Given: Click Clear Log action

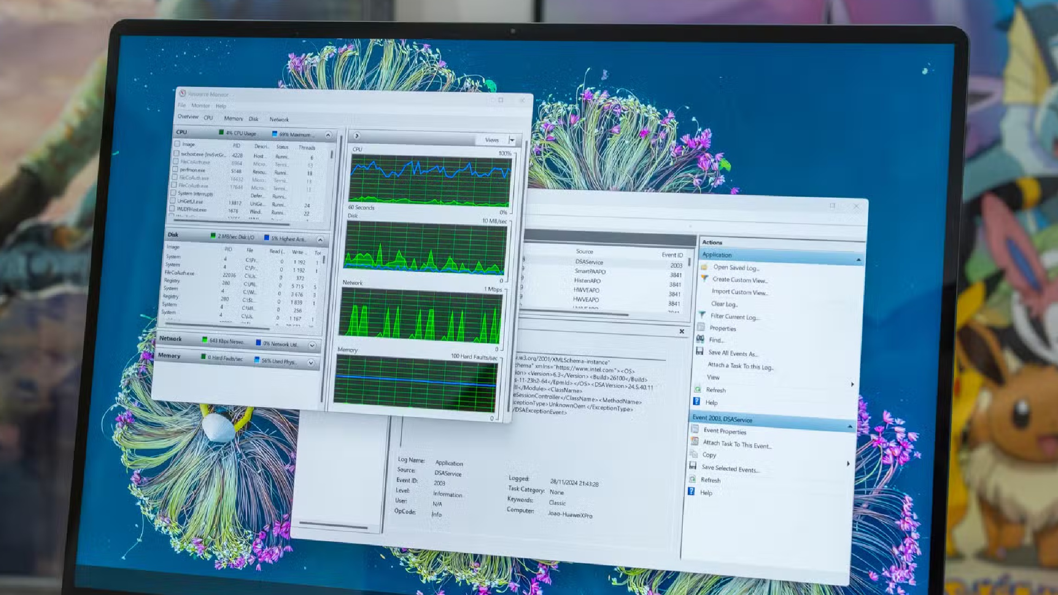Looking at the screenshot, I should [724, 304].
